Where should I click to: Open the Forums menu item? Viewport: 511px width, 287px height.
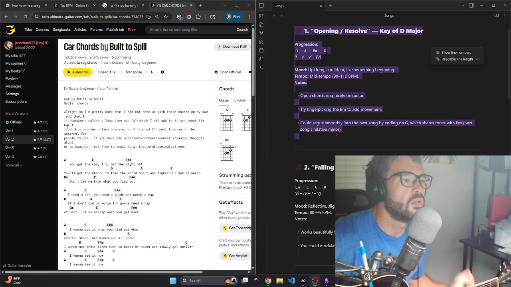tap(96, 29)
